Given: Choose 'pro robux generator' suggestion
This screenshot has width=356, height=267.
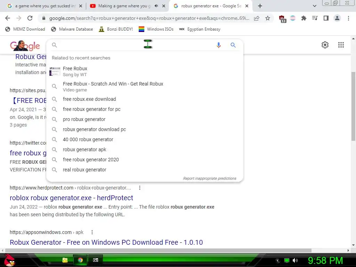Looking at the screenshot, I should (x=145, y=120).
